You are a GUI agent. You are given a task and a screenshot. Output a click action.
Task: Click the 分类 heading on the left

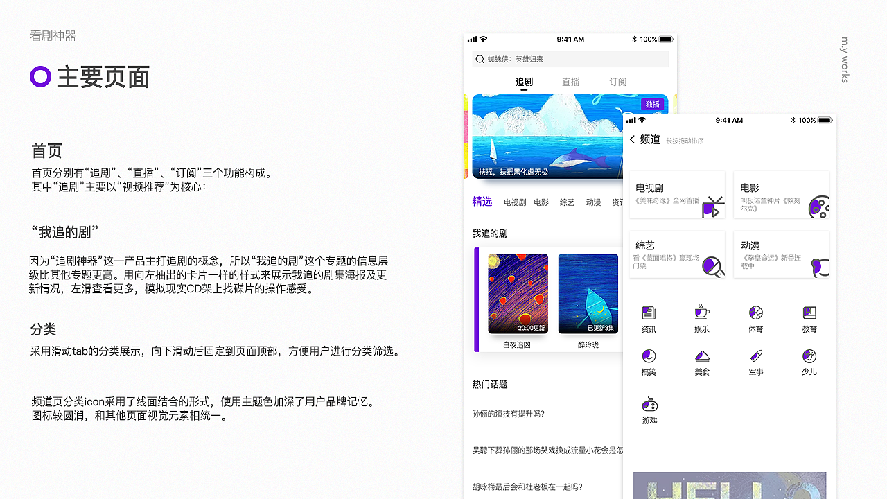[44, 329]
